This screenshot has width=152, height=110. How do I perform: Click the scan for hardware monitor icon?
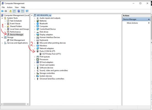[27, 11]
